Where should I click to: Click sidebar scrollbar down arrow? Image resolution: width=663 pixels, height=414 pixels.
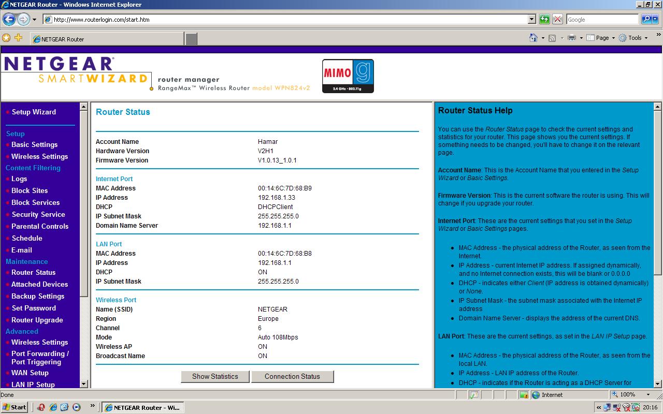click(x=83, y=383)
